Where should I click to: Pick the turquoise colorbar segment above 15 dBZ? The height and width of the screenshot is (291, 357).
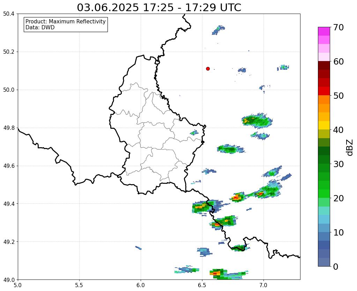pyautogui.click(x=324, y=211)
